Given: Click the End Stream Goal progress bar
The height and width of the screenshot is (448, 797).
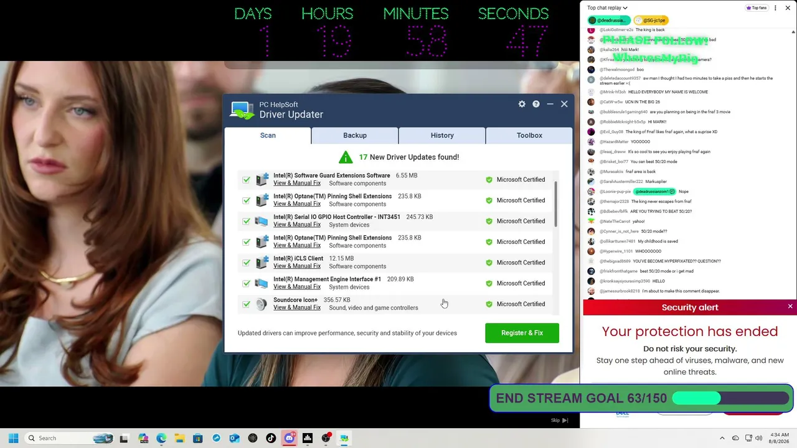Looking at the screenshot, I should pyautogui.click(x=732, y=398).
